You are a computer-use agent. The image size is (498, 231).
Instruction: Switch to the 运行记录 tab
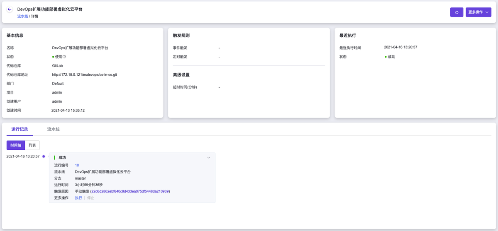(x=20, y=129)
